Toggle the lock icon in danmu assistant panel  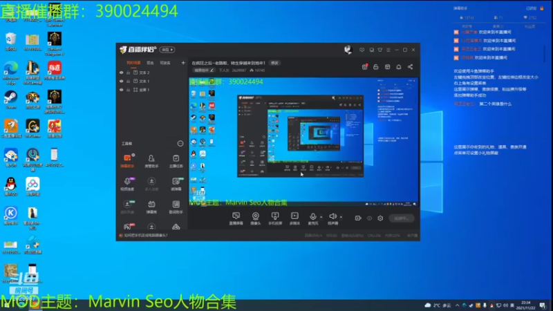pos(542,8)
